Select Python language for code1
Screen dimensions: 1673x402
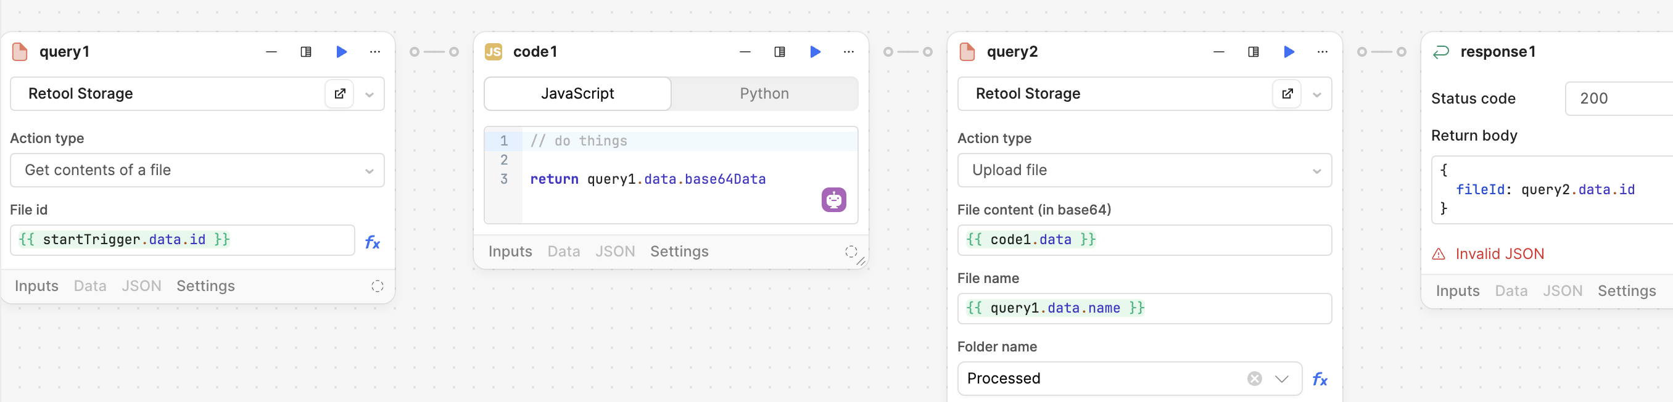[x=764, y=94]
